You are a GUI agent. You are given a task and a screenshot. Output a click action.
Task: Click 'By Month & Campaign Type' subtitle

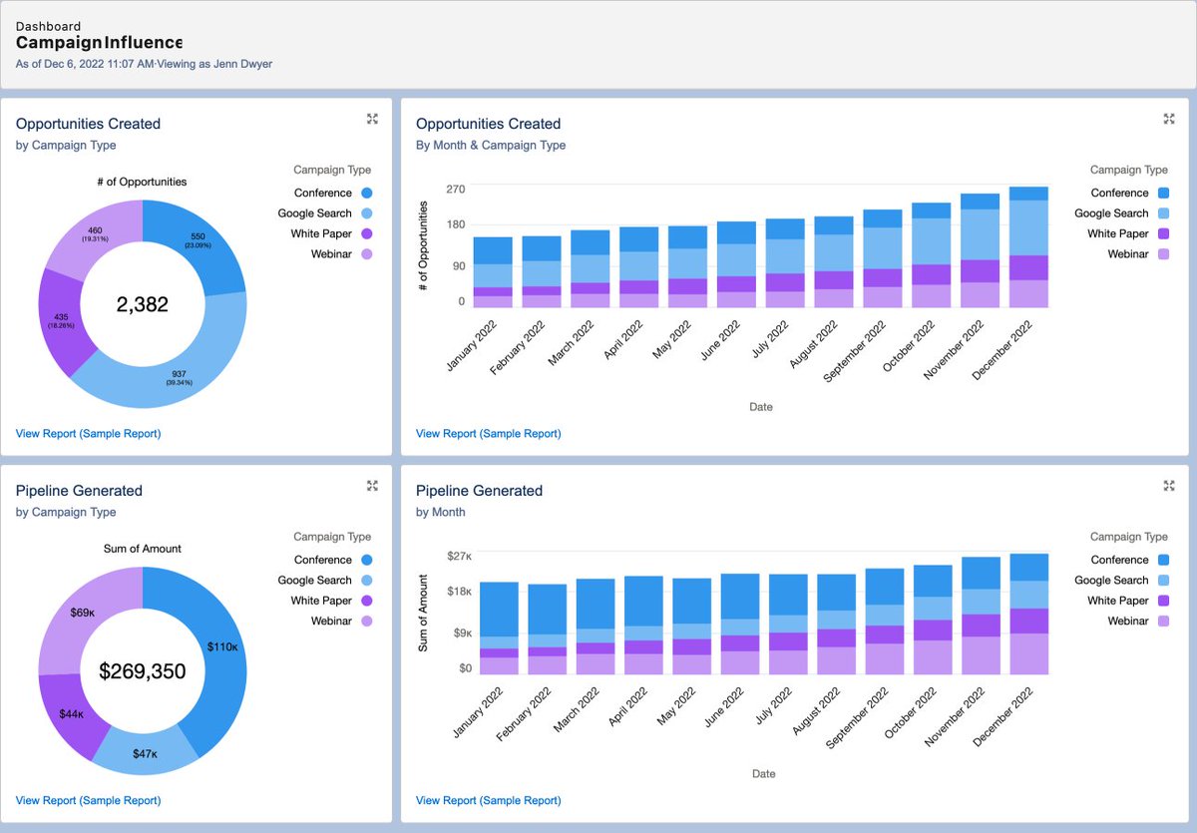(491, 145)
